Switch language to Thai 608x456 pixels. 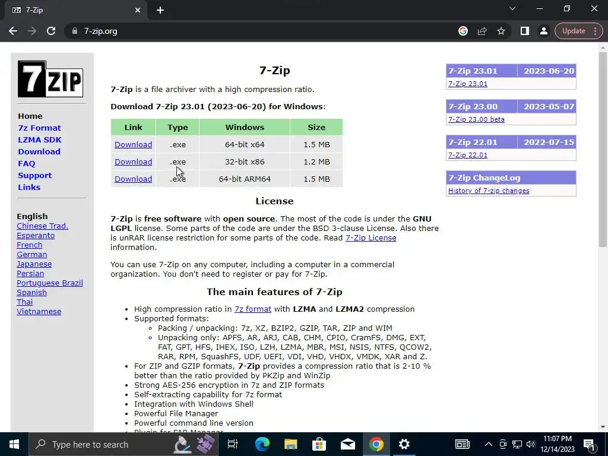pyautogui.click(x=24, y=302)
